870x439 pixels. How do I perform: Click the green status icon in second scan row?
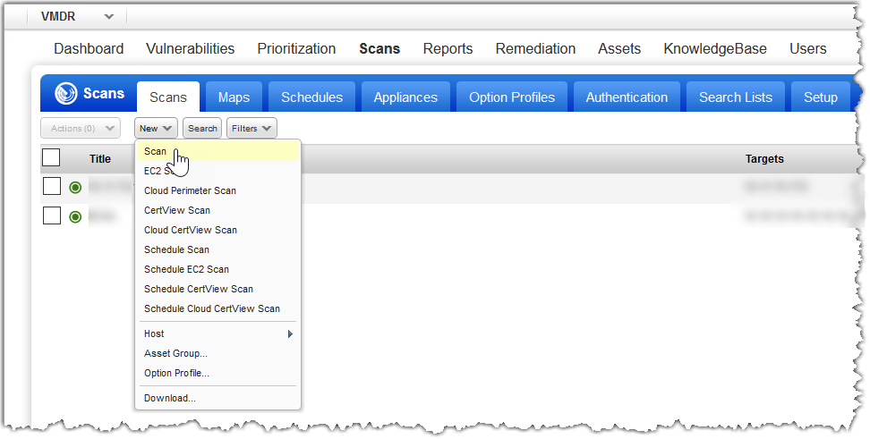[x=75, y=216]
